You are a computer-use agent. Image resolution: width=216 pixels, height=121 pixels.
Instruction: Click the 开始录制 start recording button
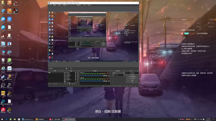click(132, 75)
